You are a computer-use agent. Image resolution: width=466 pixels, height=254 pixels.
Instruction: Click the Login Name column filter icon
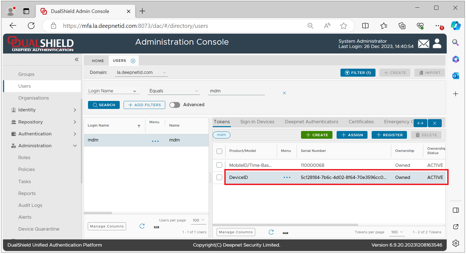click(x=139, y=126)
